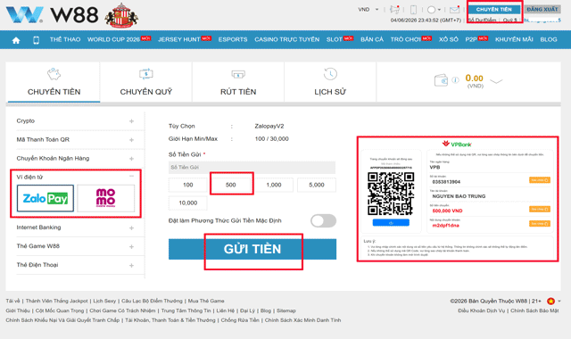Focus the Số Tiền Gửi amount field

(252, 168)
